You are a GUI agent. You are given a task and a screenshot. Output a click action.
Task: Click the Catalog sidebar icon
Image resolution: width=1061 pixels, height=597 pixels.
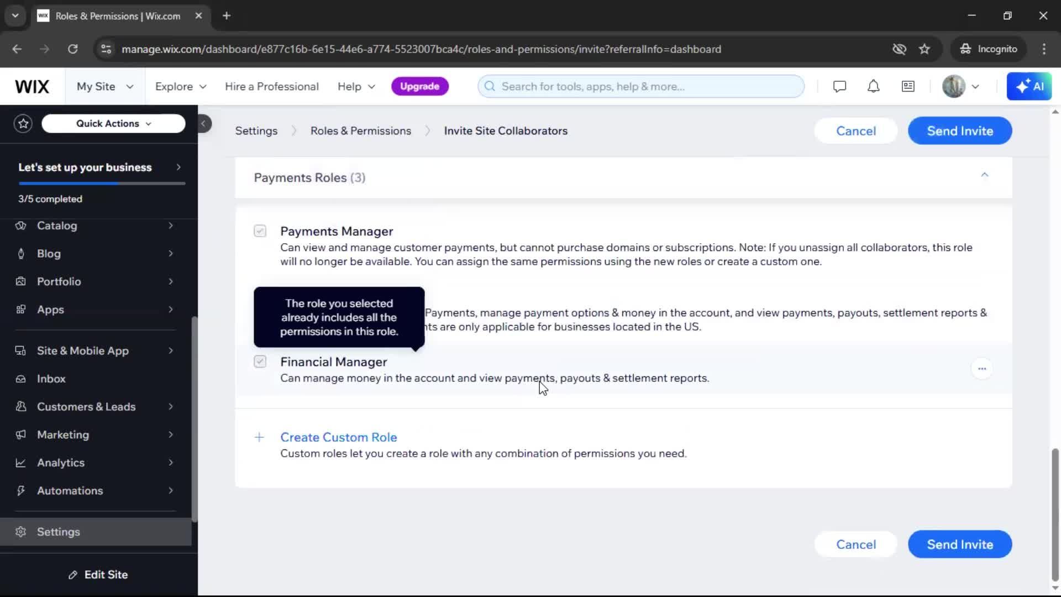point(21,226)
